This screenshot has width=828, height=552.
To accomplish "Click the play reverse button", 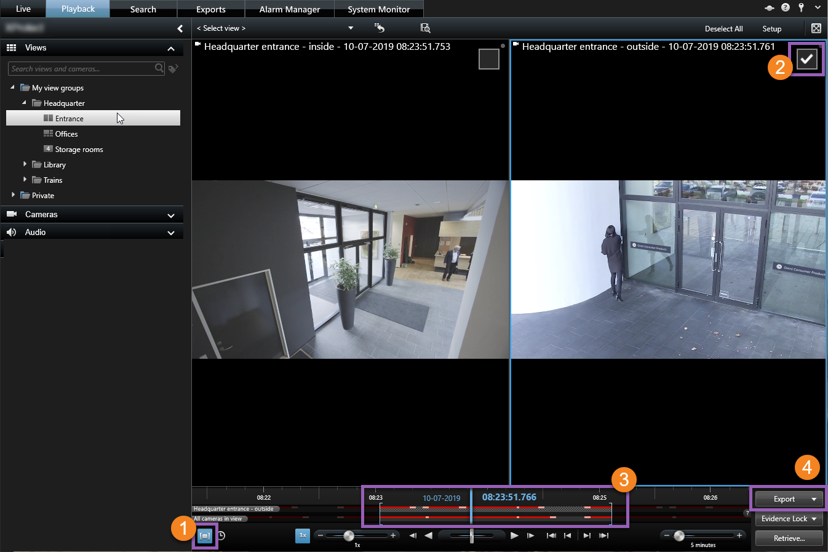I will click(x=429, y=535).
